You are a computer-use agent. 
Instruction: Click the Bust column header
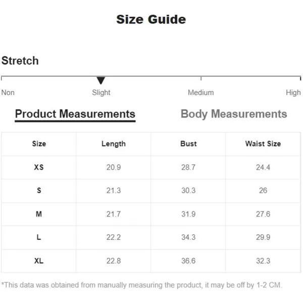coord(188,144)
